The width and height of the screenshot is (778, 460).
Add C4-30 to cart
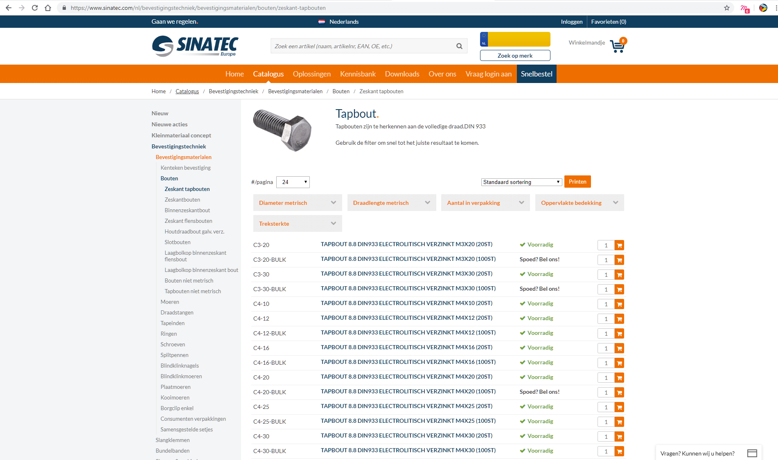click(619, 437)
